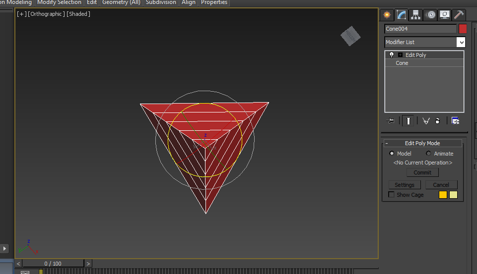This screenshot has width=477, height=274.
Task: Click the Cone004 object name field
Action: (x=420, y=29)
